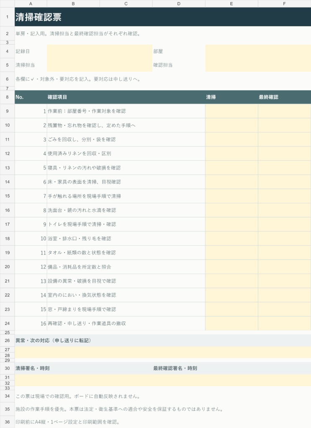Select item 作業前：部屋番号・作業対象を確認
Image resolution: width=311 pixels, height=428 pixels.
[x=126, y=111]
